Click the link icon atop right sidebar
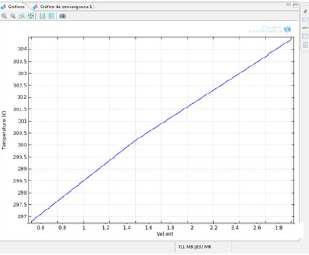This screenshot has width=309, height=255. 305,12
